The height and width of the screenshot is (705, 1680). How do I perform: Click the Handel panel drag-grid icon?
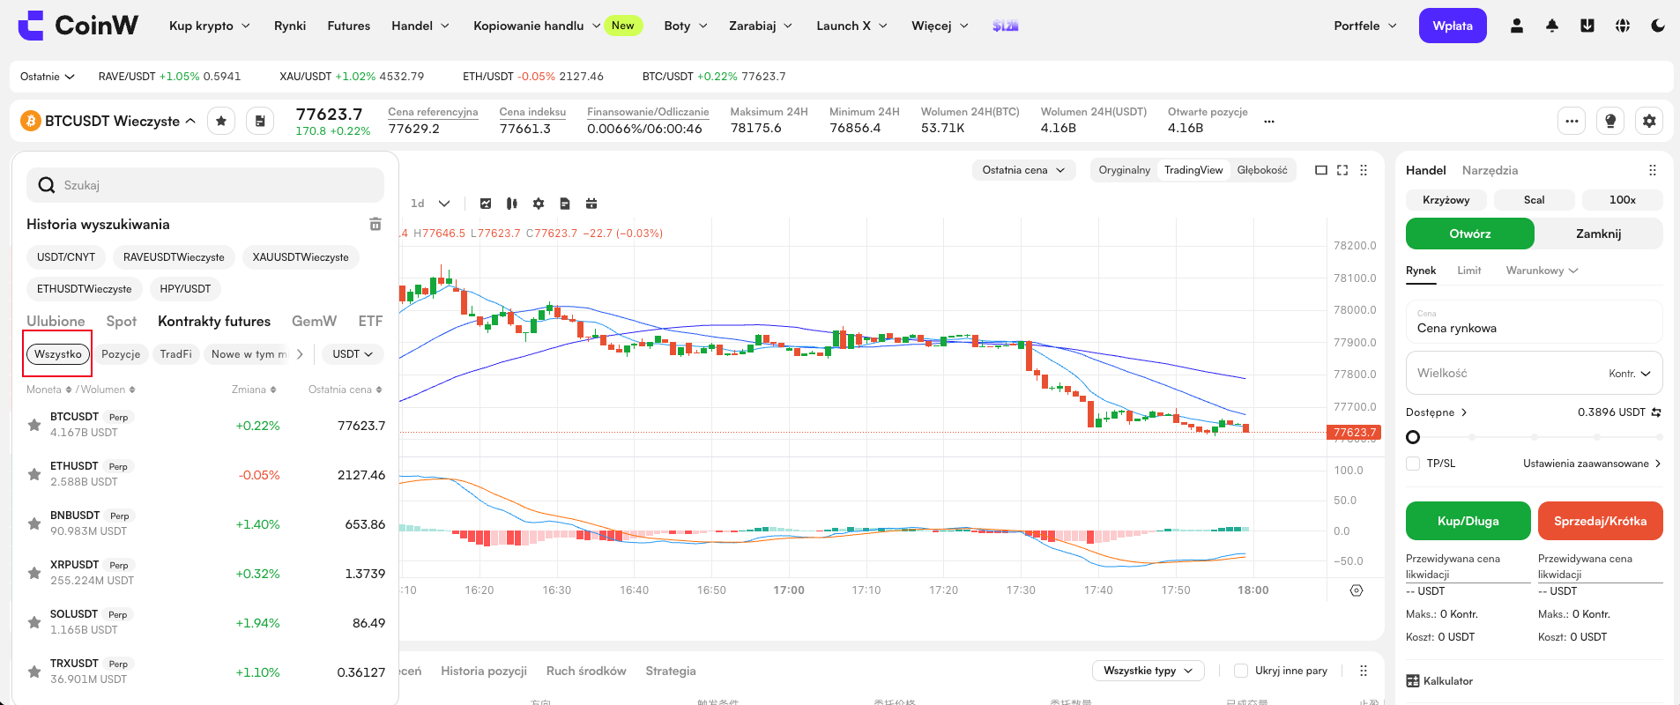[1653, 170]
